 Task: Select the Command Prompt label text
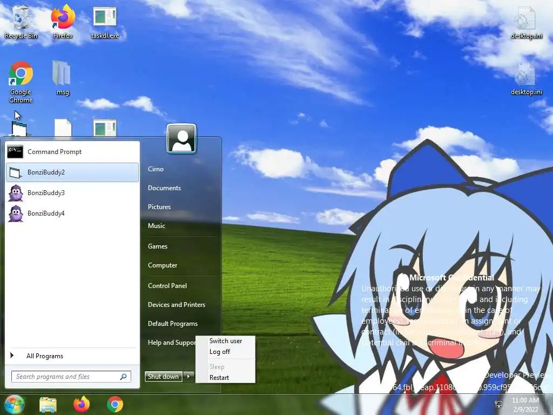(x=55, y=152)
